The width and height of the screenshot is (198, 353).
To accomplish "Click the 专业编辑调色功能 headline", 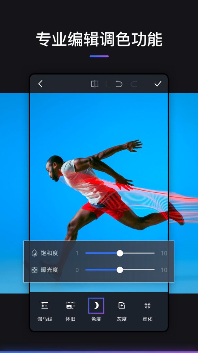I will pos(99,39).
